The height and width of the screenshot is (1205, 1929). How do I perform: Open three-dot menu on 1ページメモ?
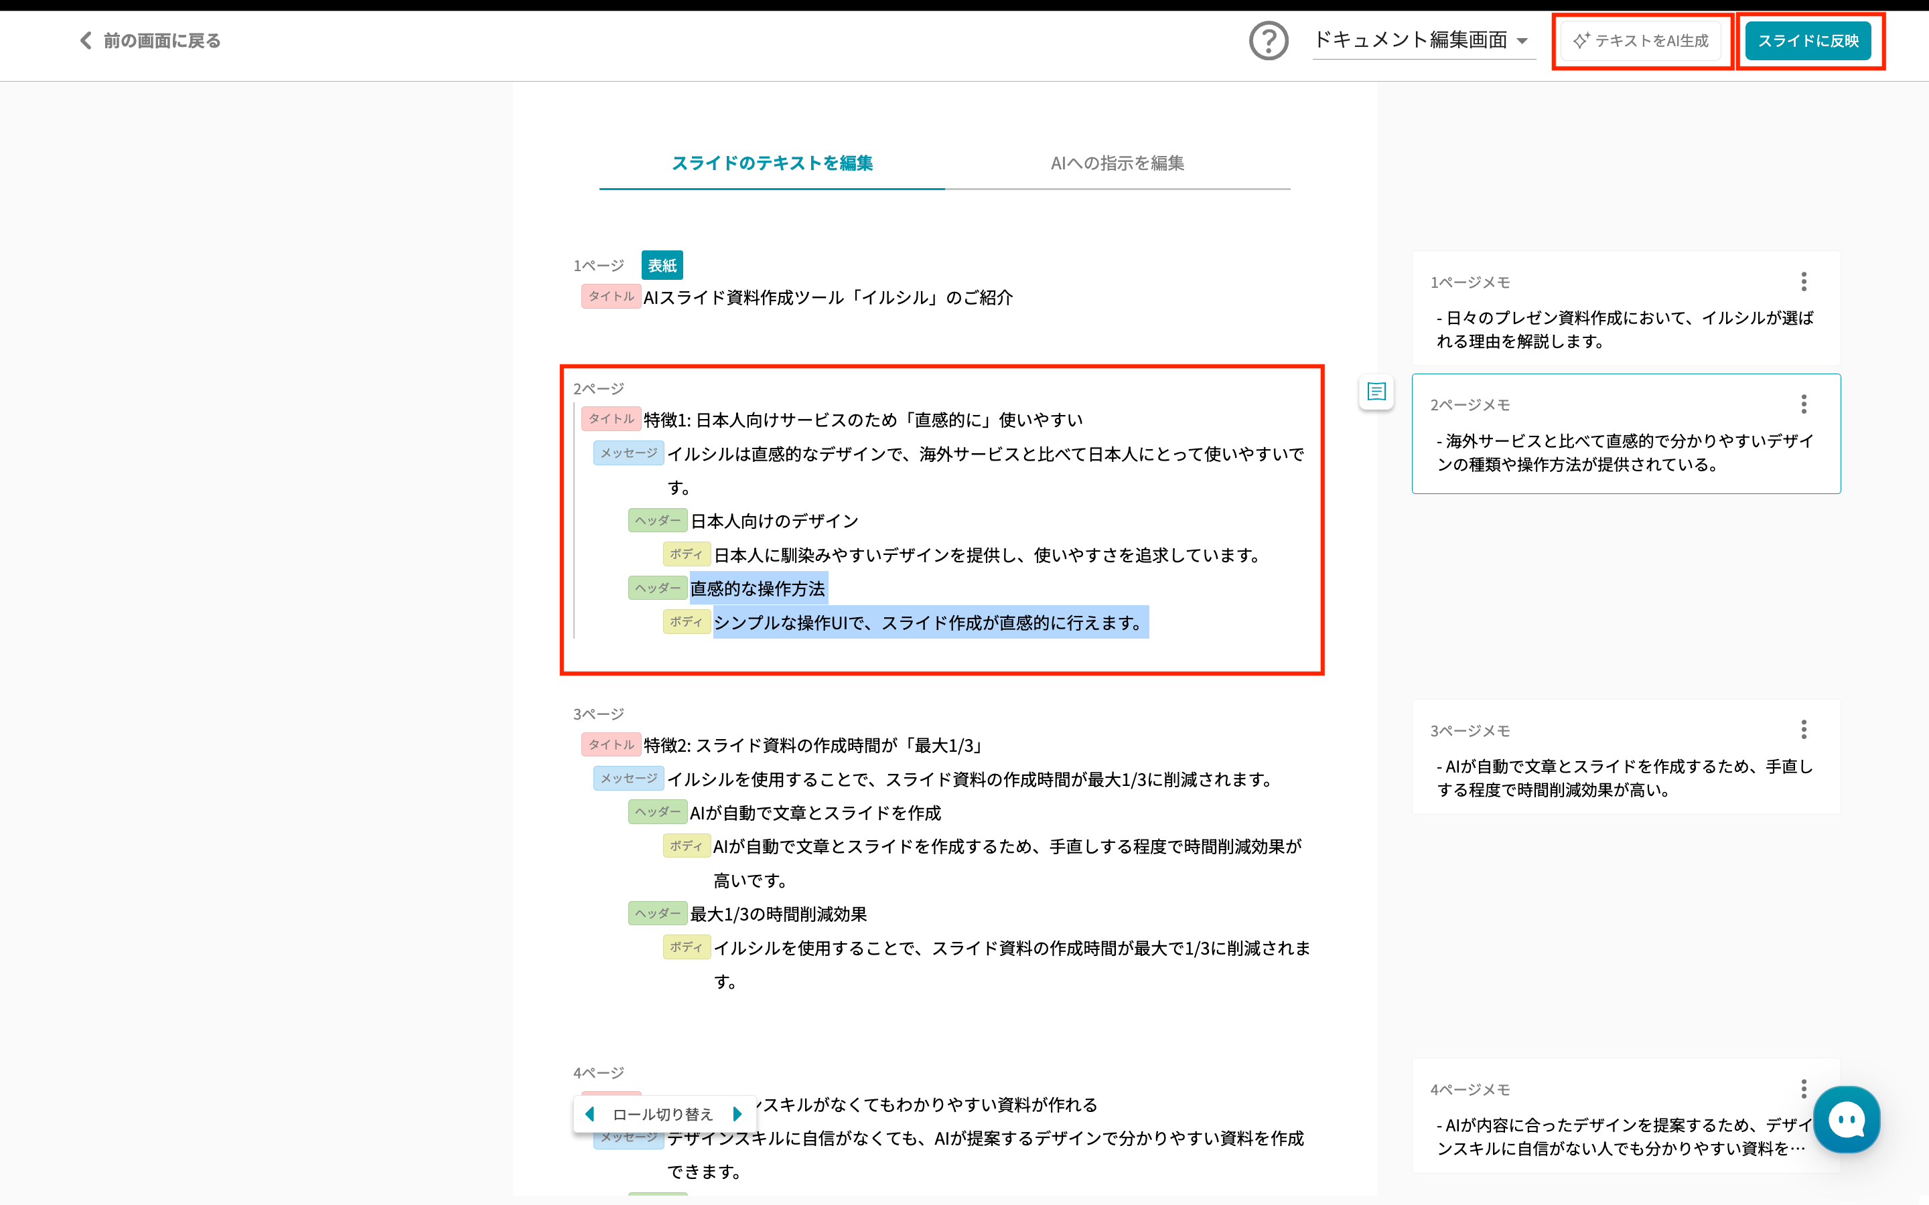point(1803,281)
